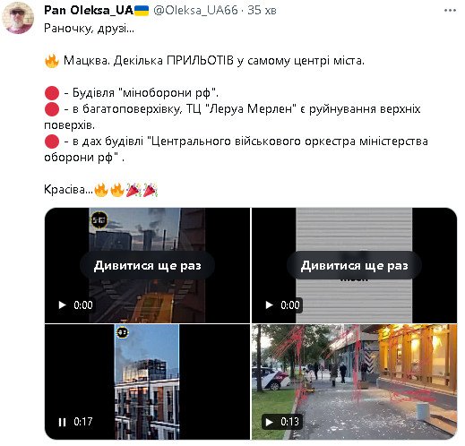The image size is (465, 446).
Task: Click 'Дивитися ще раз' on left video
Action: point(147,265)
